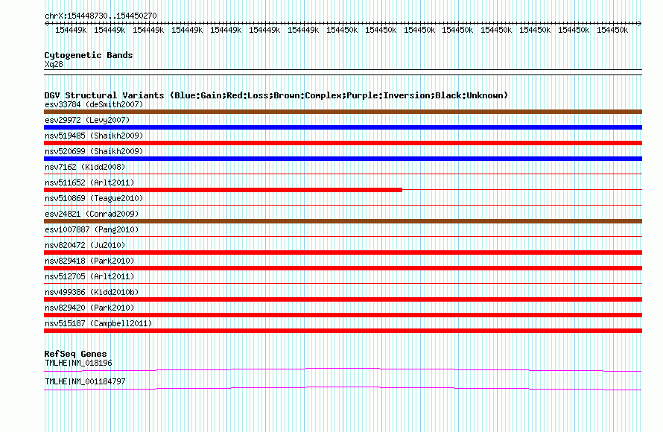
Task: Select the Xq28 cytogenetic band bar
Action: point(343,72)
